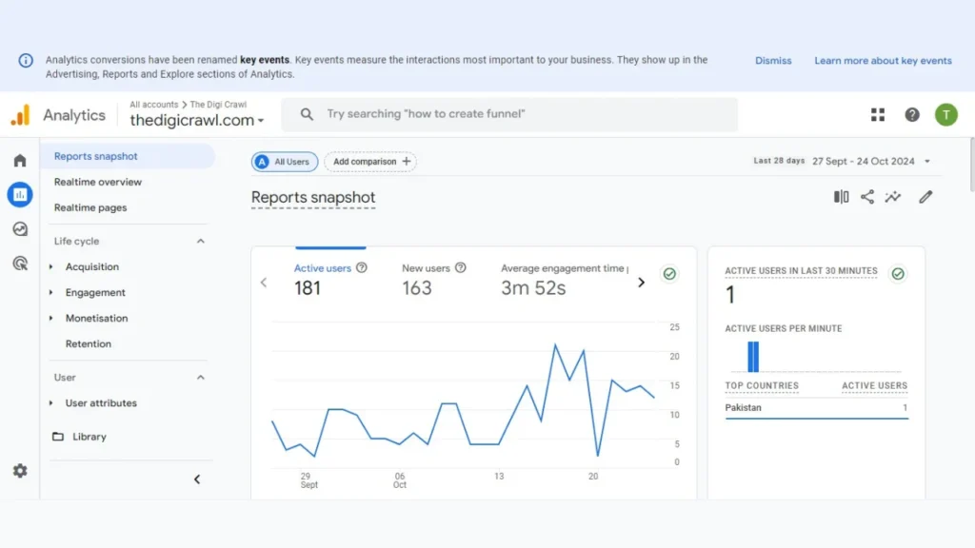Viewport: 975px width, 548px height.
Task: Click Add comparison button
Action: click(x=370, y=162)
